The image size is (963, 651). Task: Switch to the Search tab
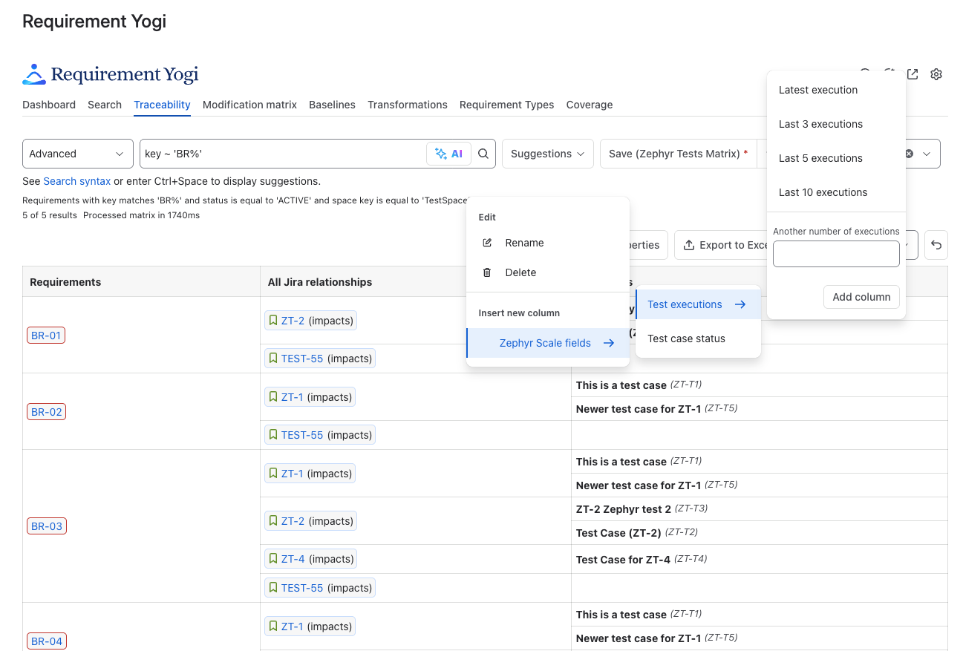105,105
